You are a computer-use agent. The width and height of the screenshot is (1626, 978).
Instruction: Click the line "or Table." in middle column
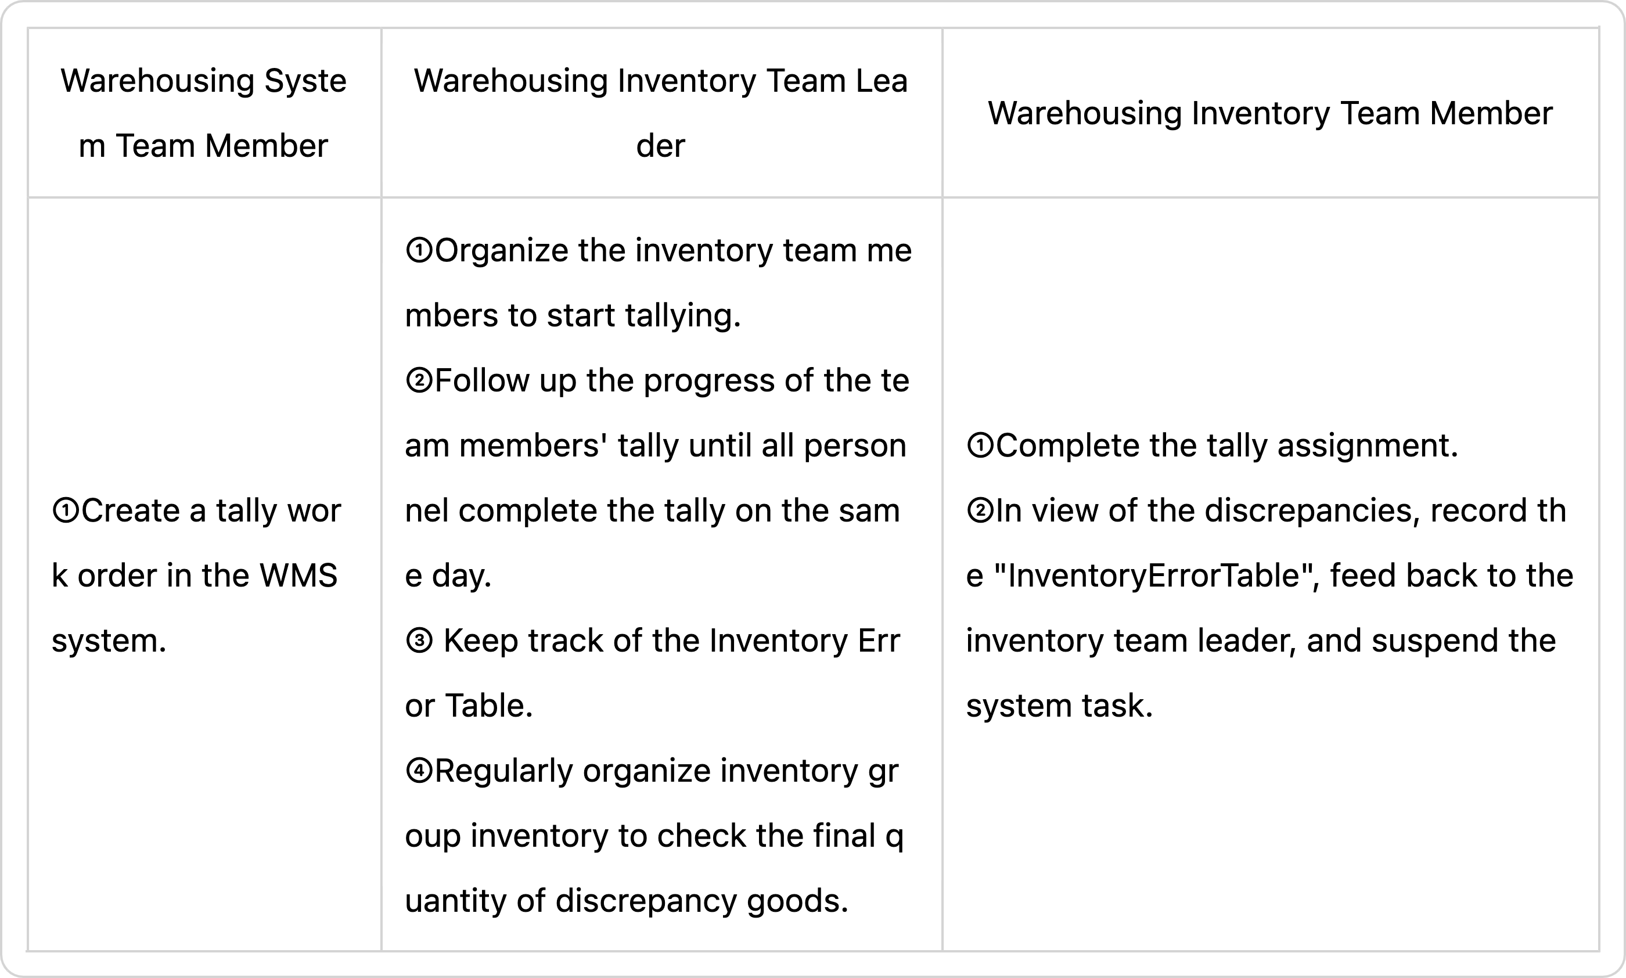click(x=469, y=705)
